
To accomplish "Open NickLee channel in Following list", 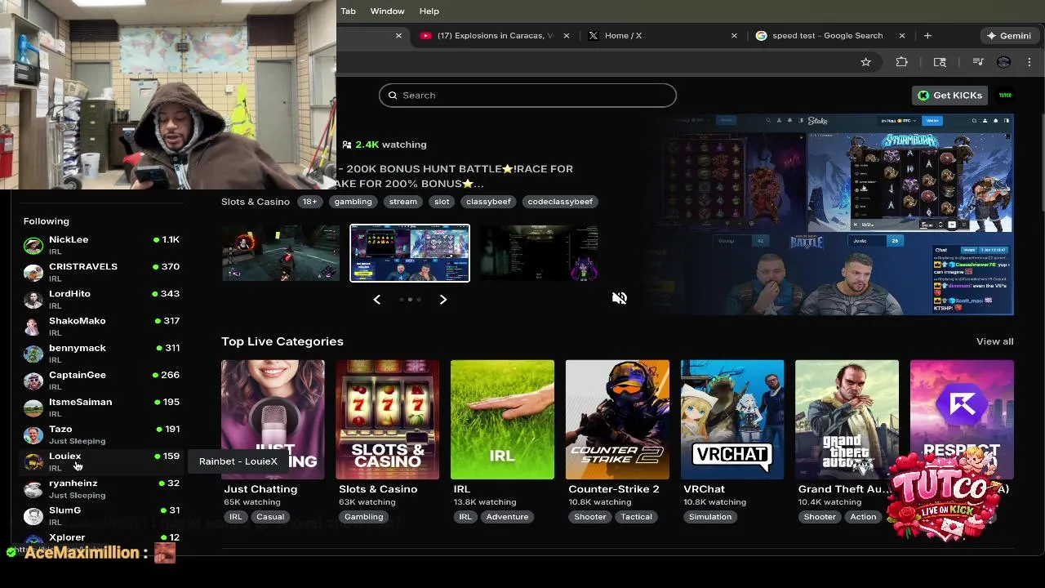I will pyautogui.click(x=101, y=245).
